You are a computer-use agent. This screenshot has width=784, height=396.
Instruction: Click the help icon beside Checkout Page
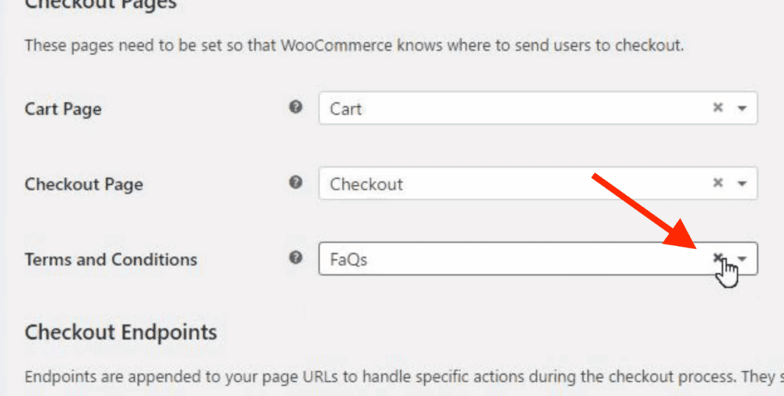click(x=296, y=183)
